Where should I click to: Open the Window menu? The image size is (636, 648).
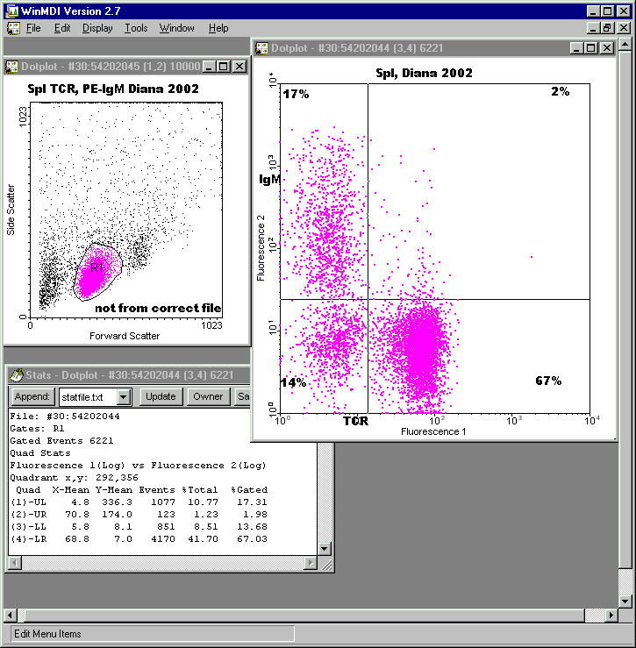point(176,28)
